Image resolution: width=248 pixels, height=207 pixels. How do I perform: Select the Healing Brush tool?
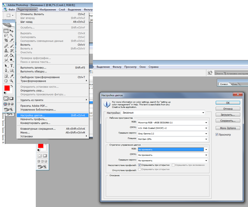coord(6,46)
